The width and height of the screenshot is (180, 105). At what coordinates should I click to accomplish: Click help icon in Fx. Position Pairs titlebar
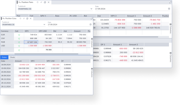[x=38, y=2]
